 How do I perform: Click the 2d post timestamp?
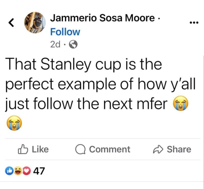coord(54,45)
